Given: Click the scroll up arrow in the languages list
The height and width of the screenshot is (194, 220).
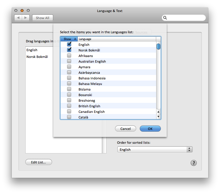Looking at the screenshot, I should pos(158,112).
